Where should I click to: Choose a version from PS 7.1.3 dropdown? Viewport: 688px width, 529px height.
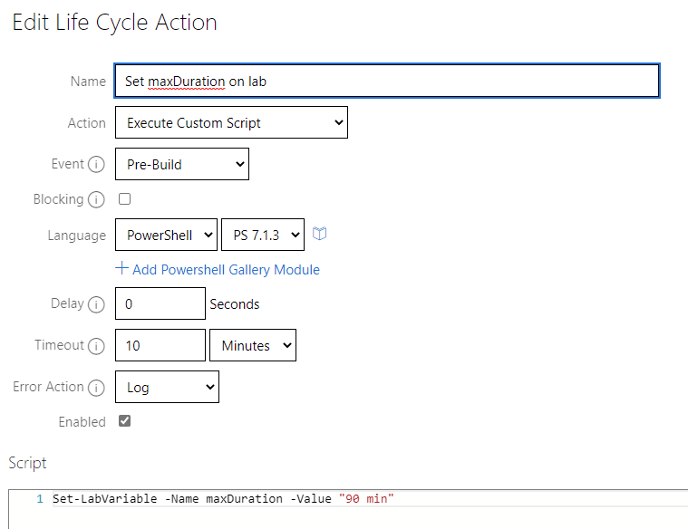pos(263,236)
